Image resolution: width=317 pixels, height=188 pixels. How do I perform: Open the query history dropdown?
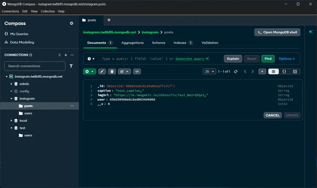coord(91,59)
